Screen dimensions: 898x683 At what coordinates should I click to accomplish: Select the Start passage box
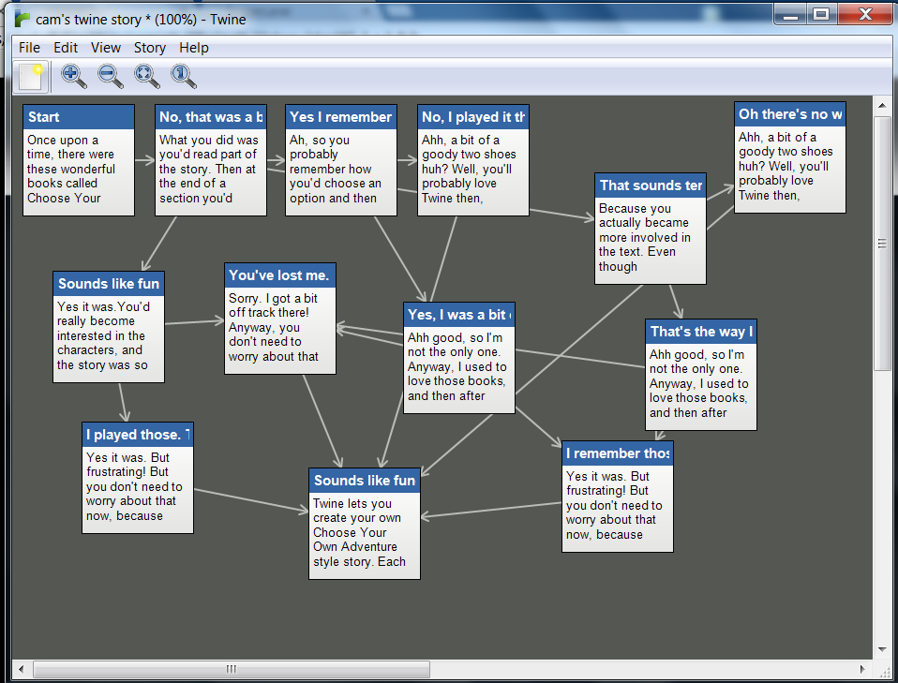click(79, 160)
